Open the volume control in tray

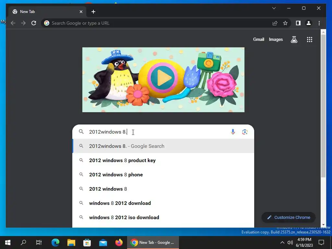point(290,243)
